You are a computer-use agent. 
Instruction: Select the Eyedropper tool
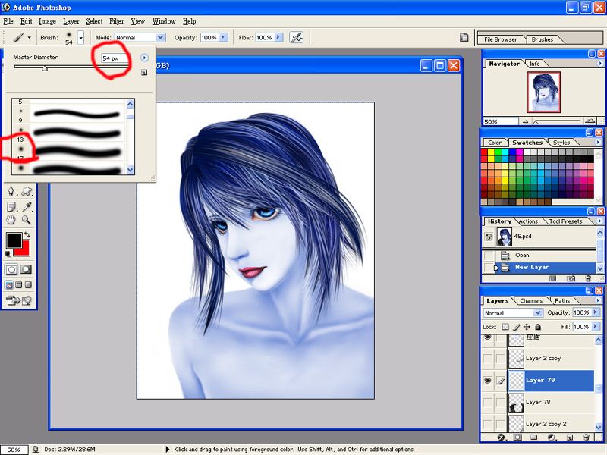(27, 207)
